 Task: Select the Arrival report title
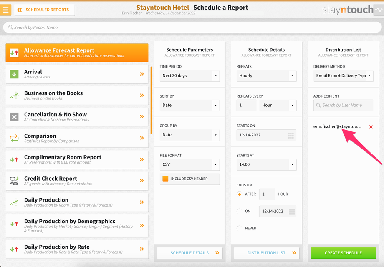pyautogui.click(x=33, y=72)
